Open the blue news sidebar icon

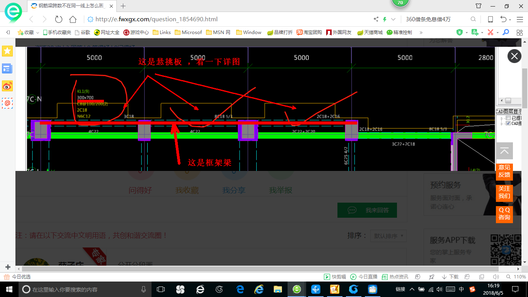point(7,69)
